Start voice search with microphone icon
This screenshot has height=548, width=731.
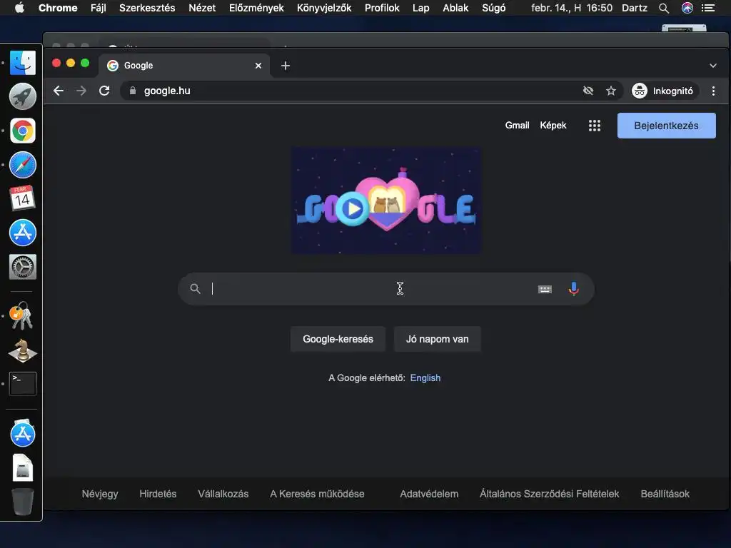point(574,289)
